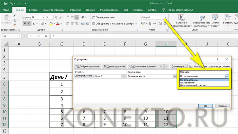Screen dimensions: 238x134
Task: Click Параметры... button in sort dialog
Action: click(x=178, y=66)
